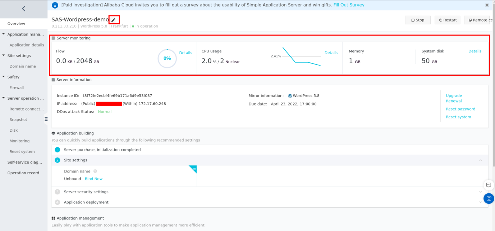This screenshot has width=495, height=231.
Task: Click the blue info icon in the banner
Action: [55, 5]
